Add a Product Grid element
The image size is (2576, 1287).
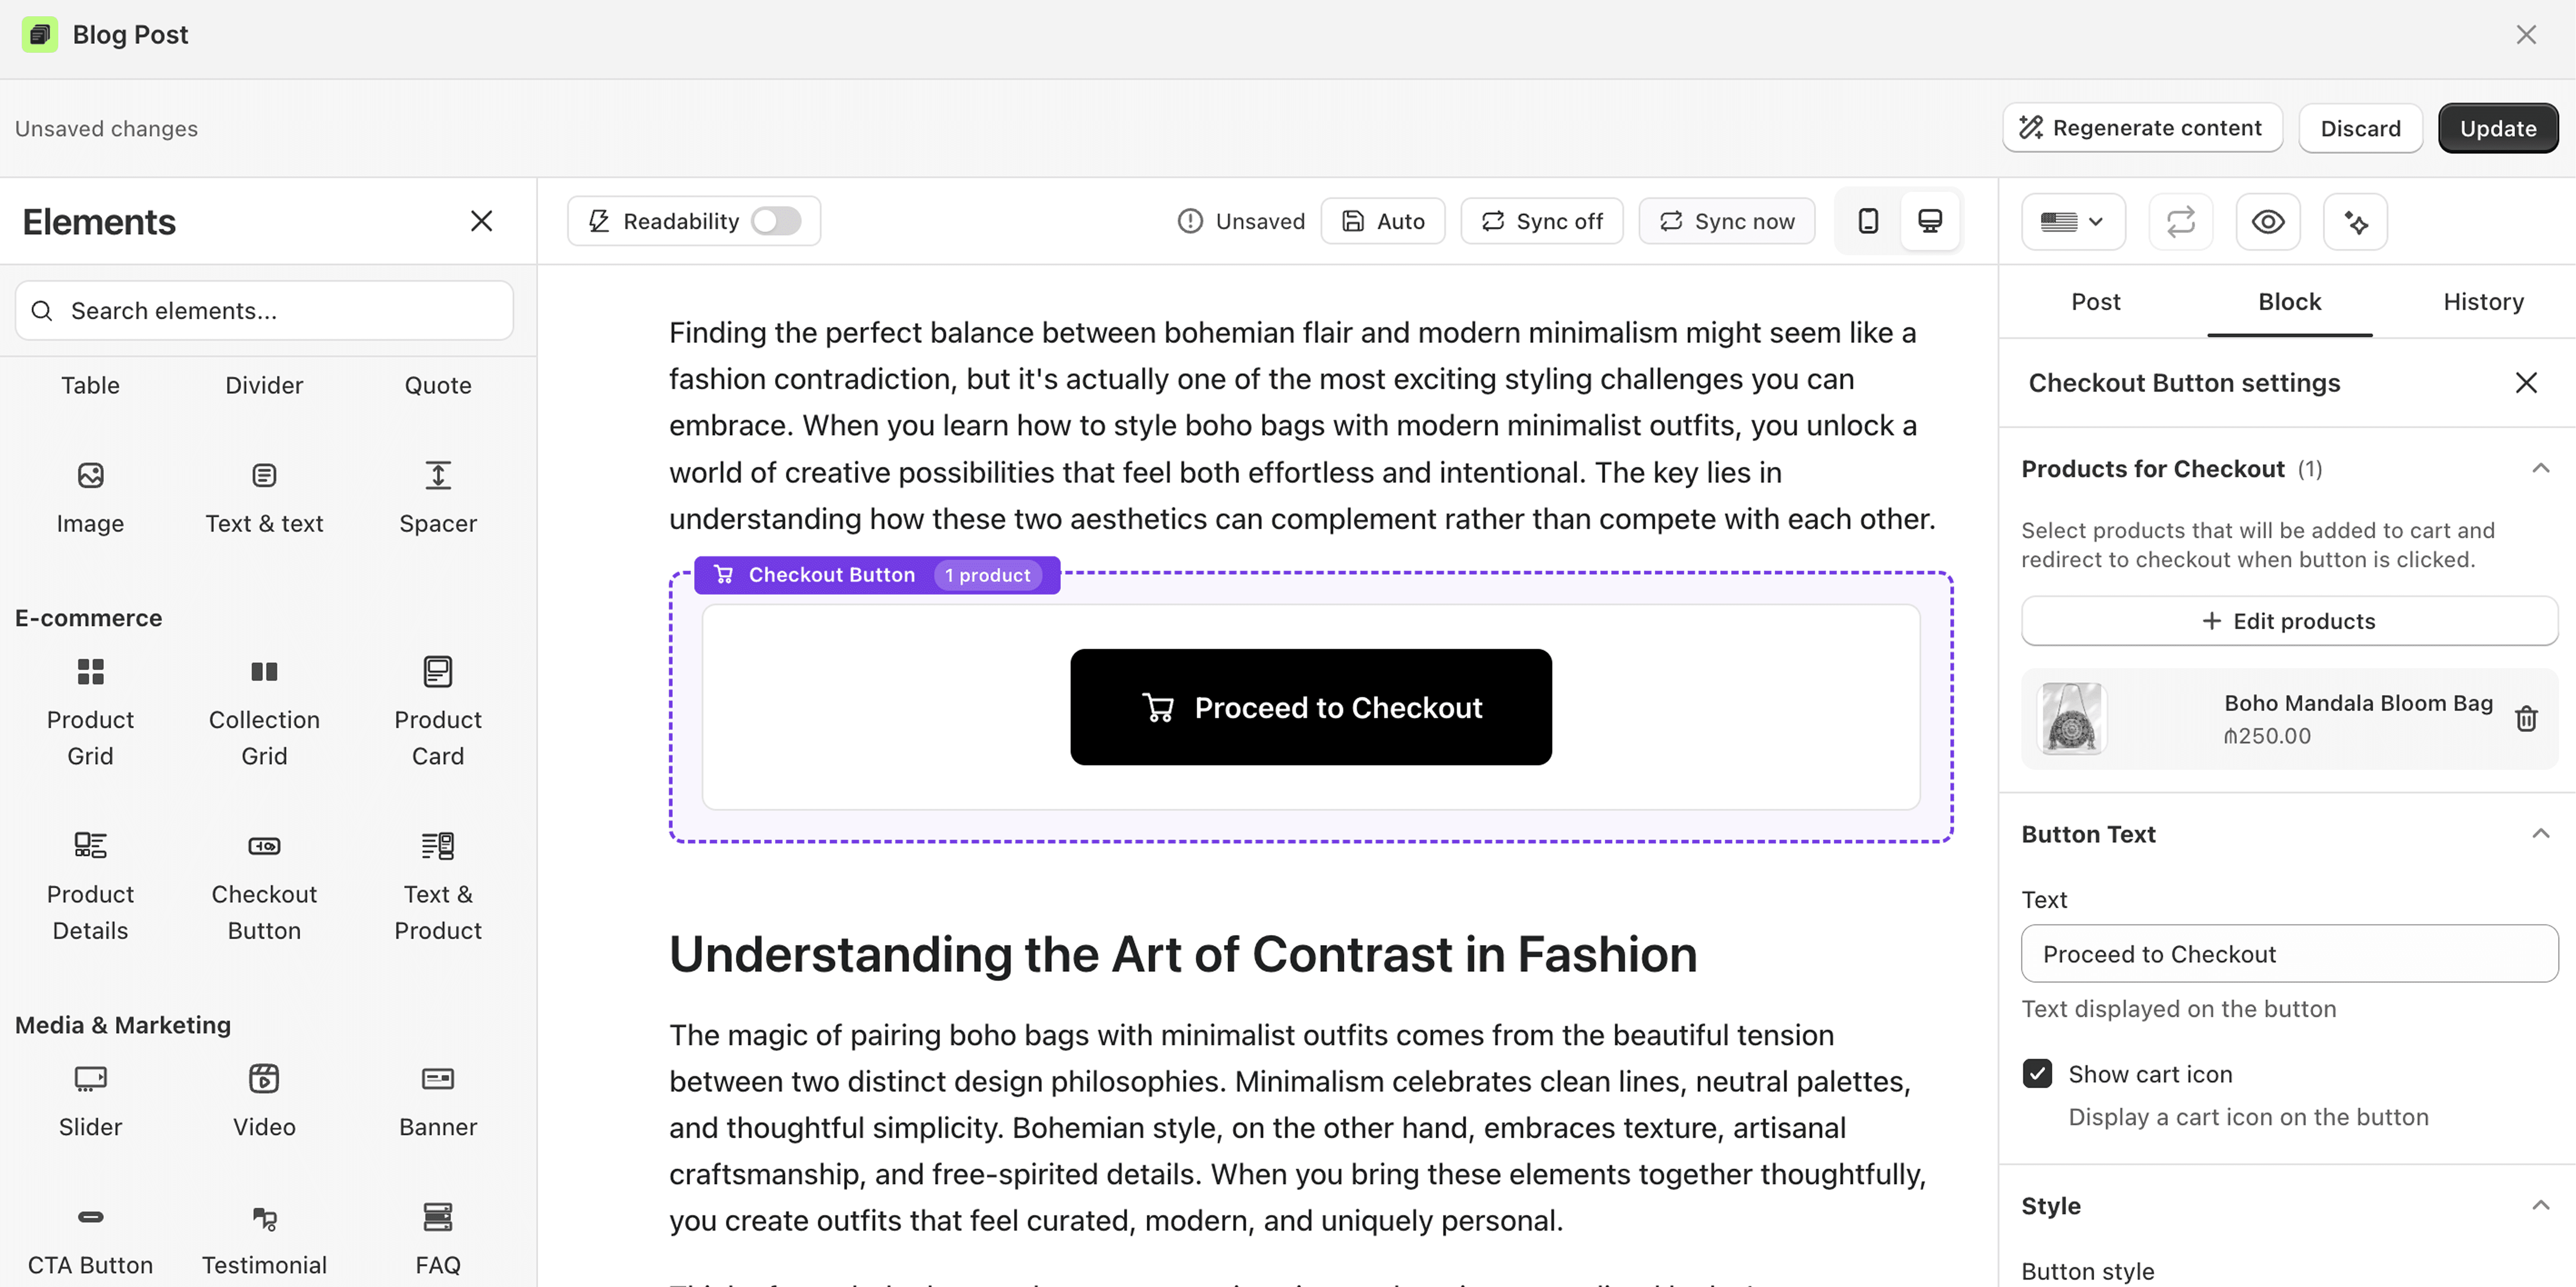click(90, 712)
